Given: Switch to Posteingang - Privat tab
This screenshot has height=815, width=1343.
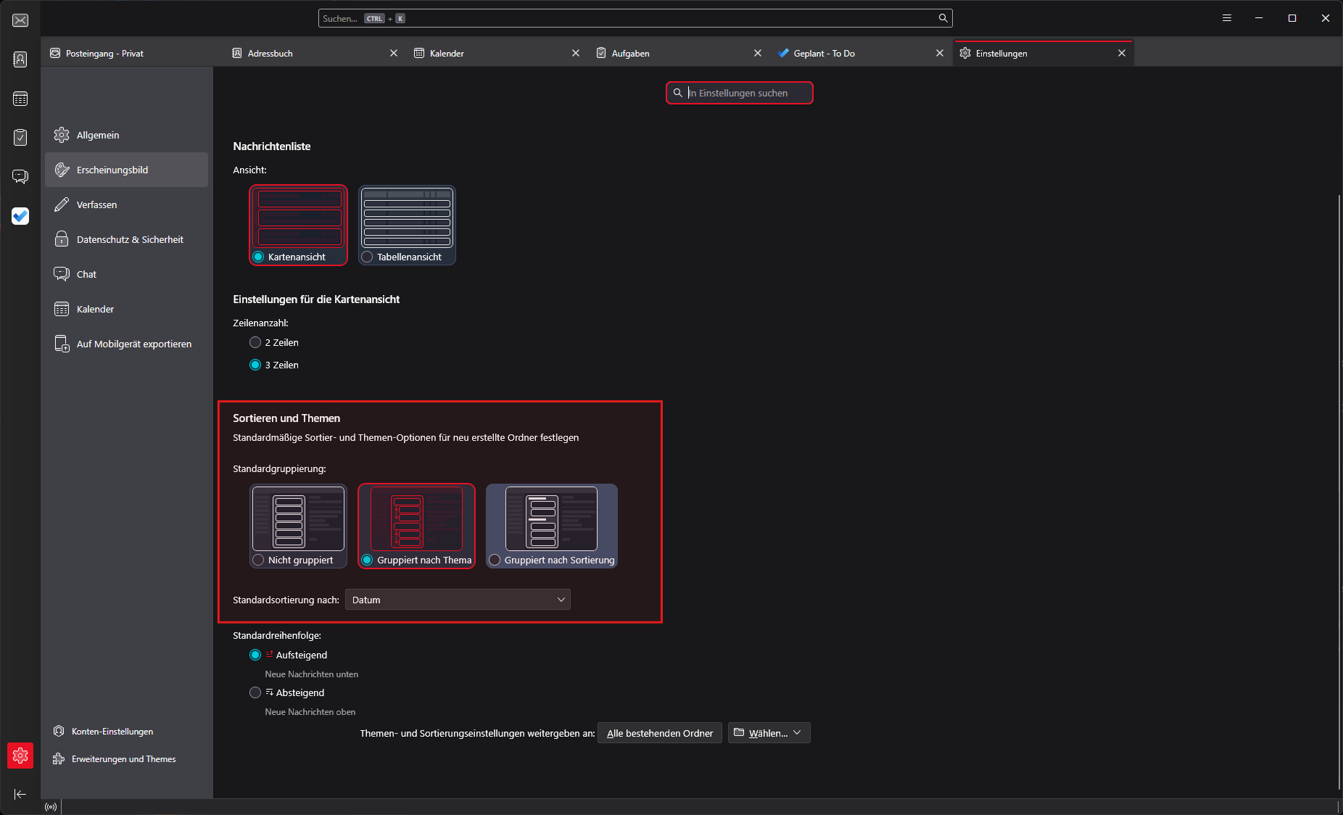Looking at the screenshot, I should click(133, 53).
